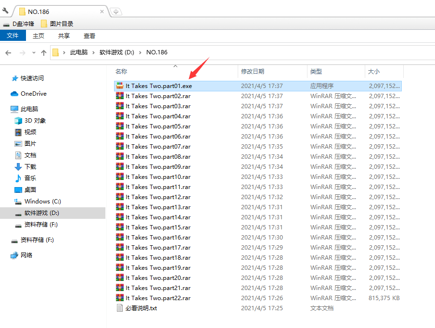435x328 pixels.
Task: Go back with the back arrow
Action: tap(8, 53)
